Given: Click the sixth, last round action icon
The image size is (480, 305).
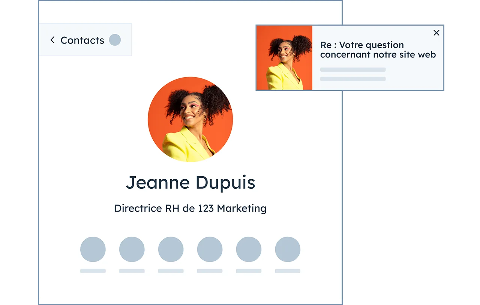Looking at the screenshot, I should [x=288, y=249].
